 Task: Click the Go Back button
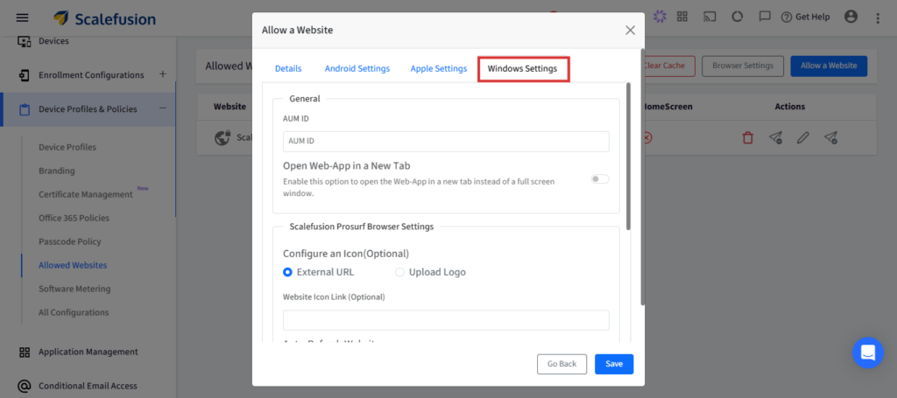pyautogui.click(x=562, y=364)
